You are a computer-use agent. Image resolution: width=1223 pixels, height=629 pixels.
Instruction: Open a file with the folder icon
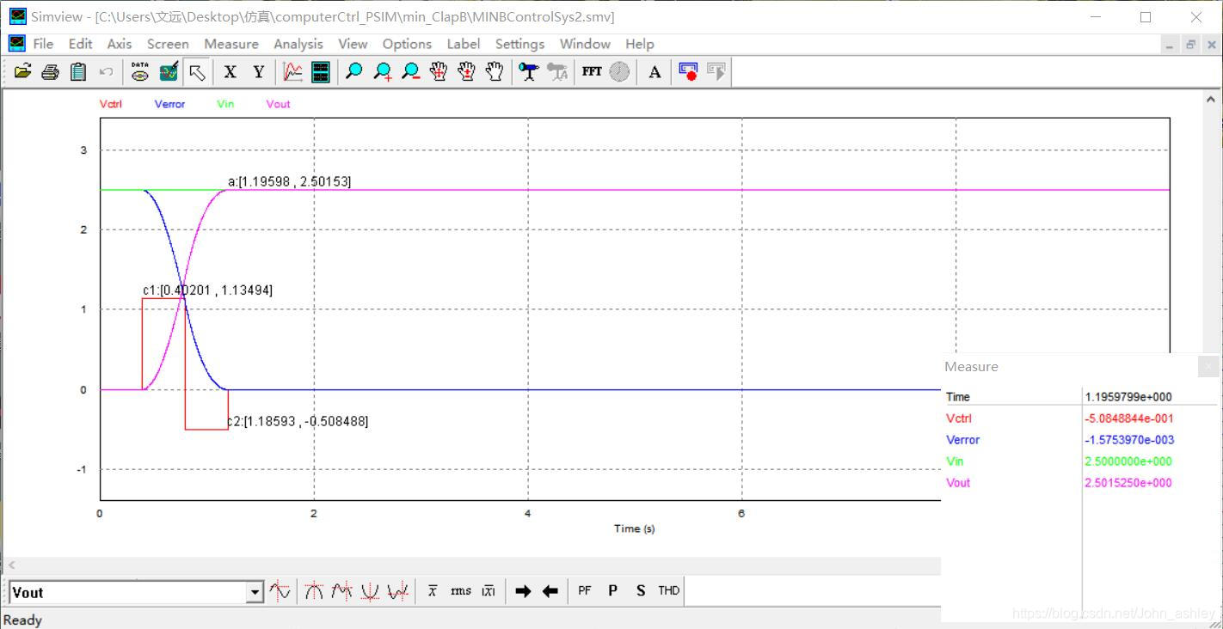point(22,72)
